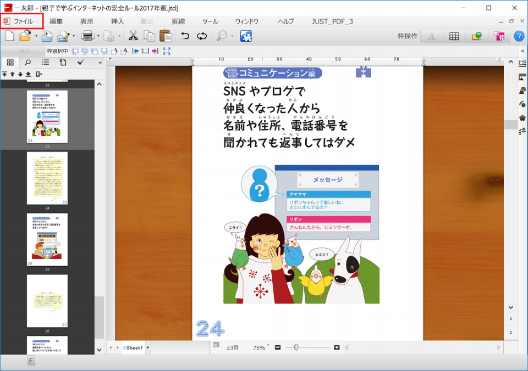Open the JUST_PDF_3 menu
Viewport: 528px width, 371px height.
(332, 21)
